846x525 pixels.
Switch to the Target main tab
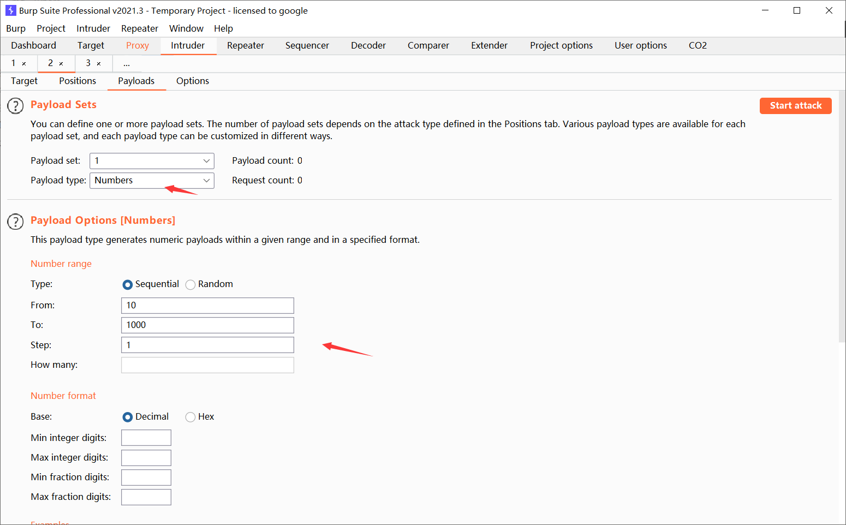click(x=91, y=45)
